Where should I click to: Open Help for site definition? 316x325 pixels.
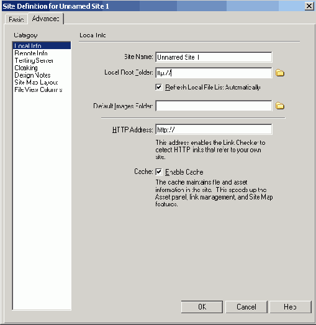click(291, 307)
